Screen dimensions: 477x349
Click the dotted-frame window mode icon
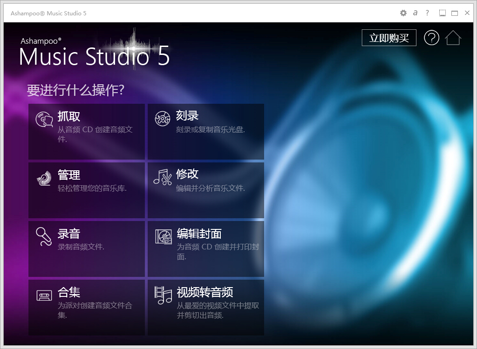[443, 13]
